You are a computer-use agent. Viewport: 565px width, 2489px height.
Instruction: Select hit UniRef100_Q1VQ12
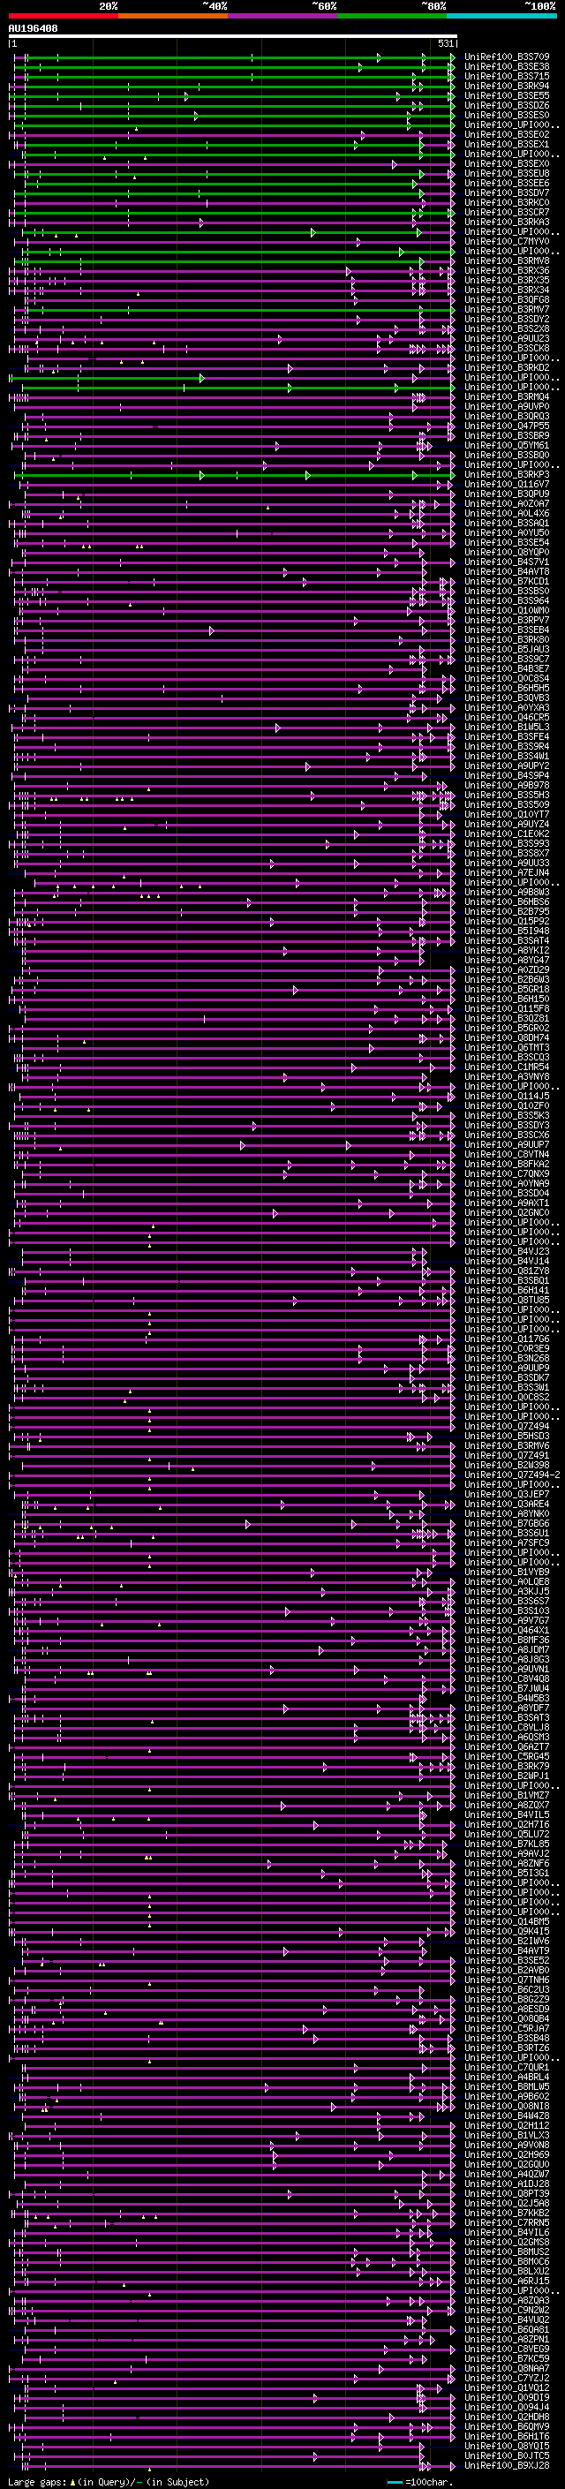tap(507, 2387)
